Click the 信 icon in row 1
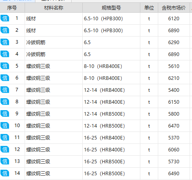Viewport: 192px width, 180px height. [5, 18]
